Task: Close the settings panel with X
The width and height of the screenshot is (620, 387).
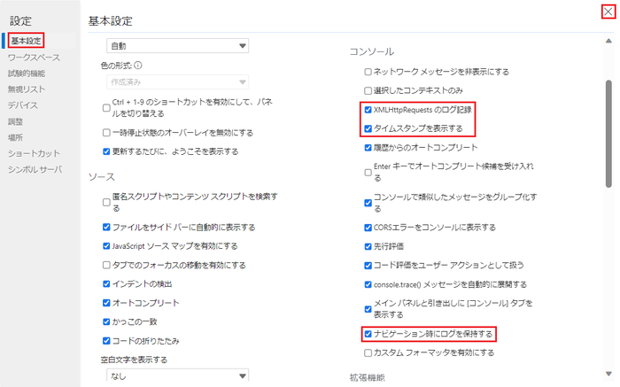Action: click(608, 12)
